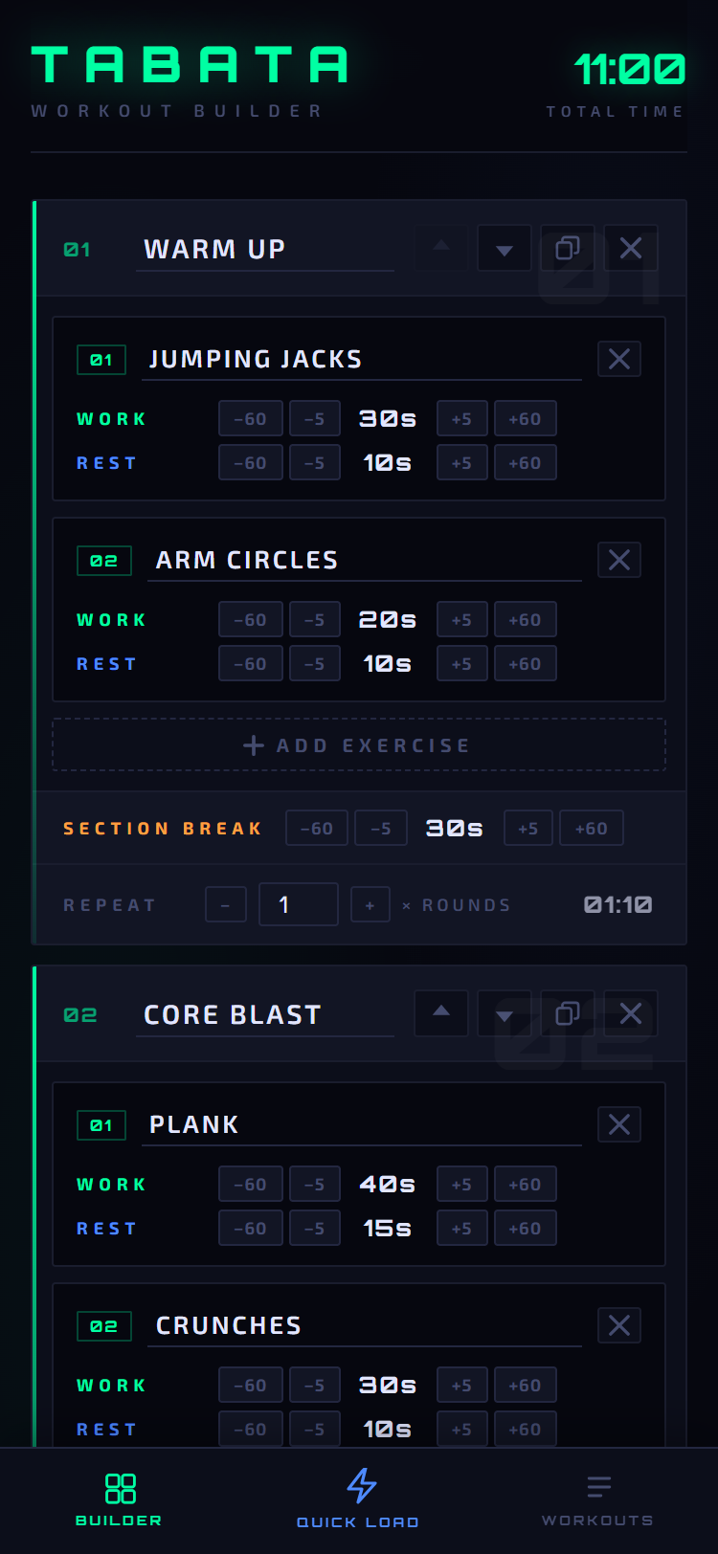Switch to the Workouts list icon
This screenshot has height=1554, width=718.
coord(598,1486)
